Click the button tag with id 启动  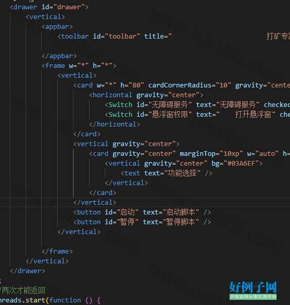tap(142, 212)
